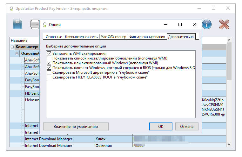Select the HD Senti row in the tree

pos(32,93)
